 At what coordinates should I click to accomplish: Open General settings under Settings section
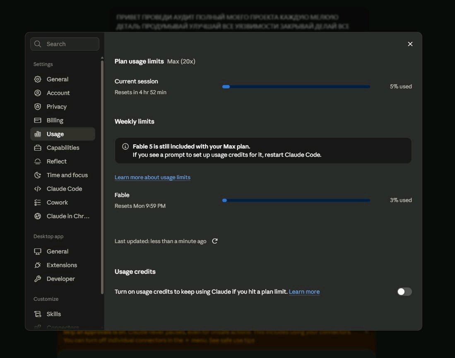[63, 79]
